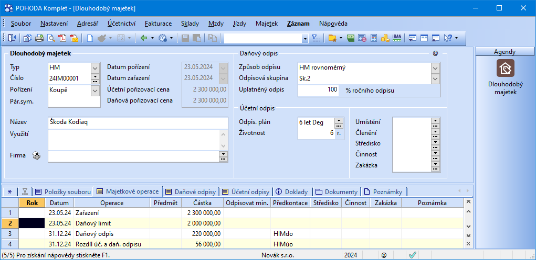Screen dimensions: 536x260
Task: Click the 220 000,00 amount cell
Action: pos(202,234)
